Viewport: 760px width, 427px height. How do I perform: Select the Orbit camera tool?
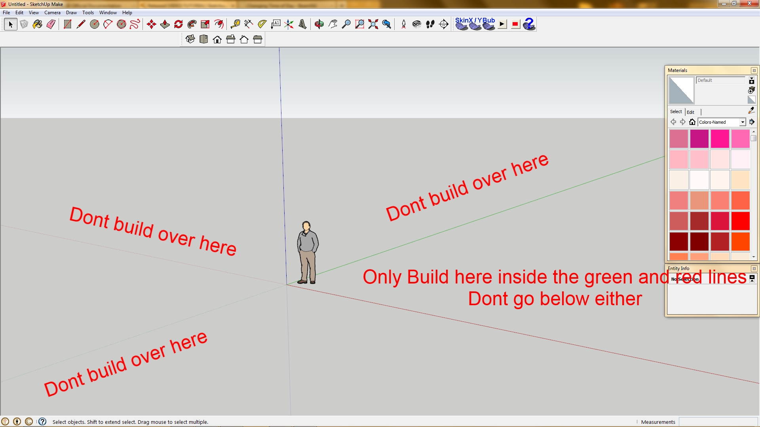click(319, 25)
